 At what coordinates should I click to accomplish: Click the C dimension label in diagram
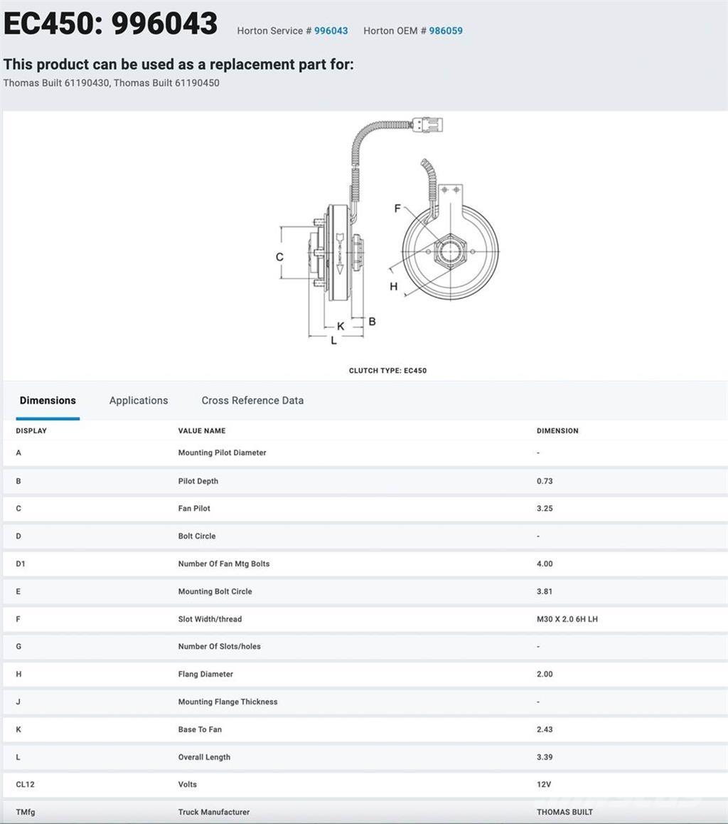click(x=279, y=257)
